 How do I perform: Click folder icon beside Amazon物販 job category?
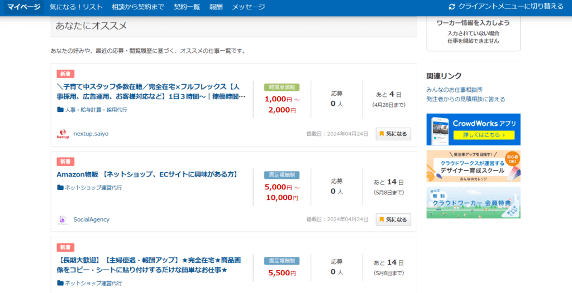(x=60, y=188)
